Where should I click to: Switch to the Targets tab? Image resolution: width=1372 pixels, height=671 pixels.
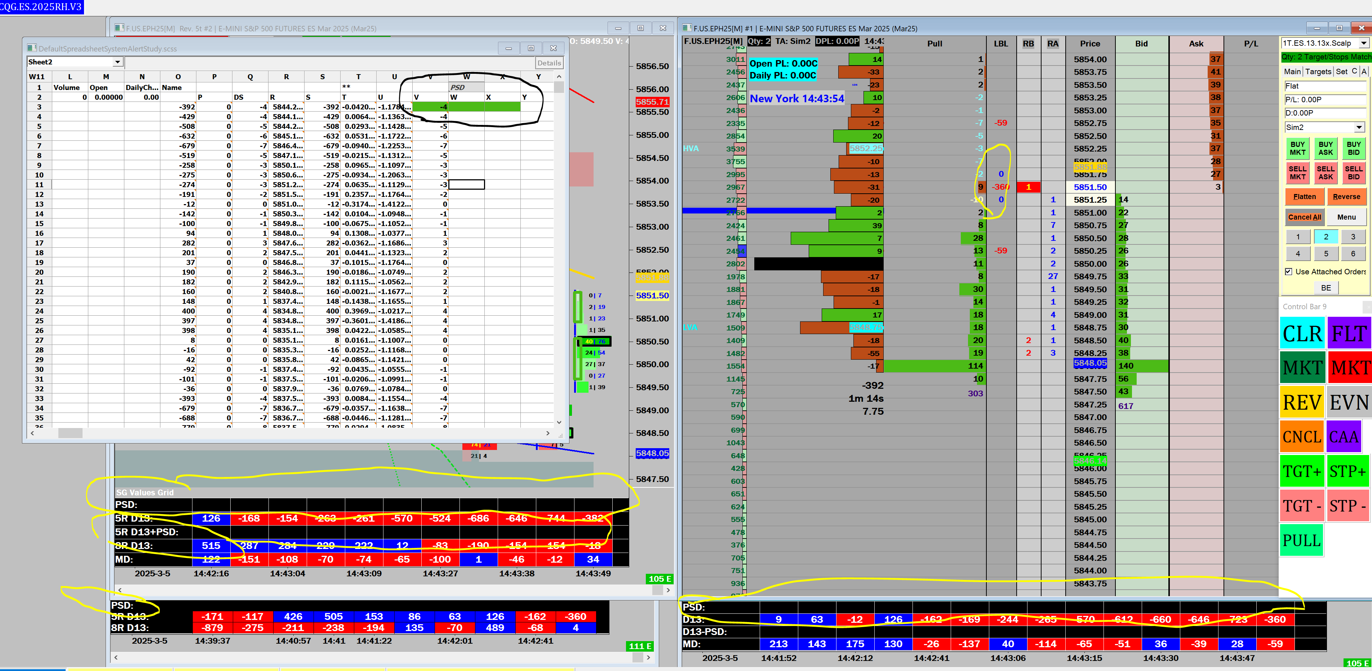1318,71
